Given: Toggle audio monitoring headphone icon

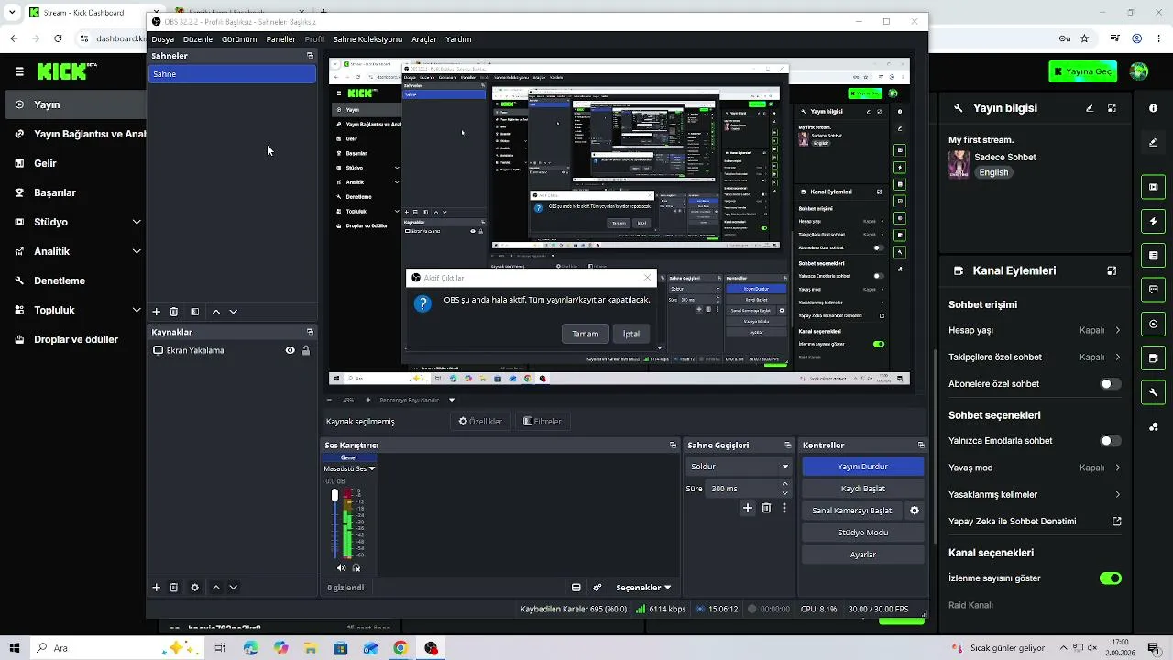Looking at the screenshot, I should pos(356,568).
